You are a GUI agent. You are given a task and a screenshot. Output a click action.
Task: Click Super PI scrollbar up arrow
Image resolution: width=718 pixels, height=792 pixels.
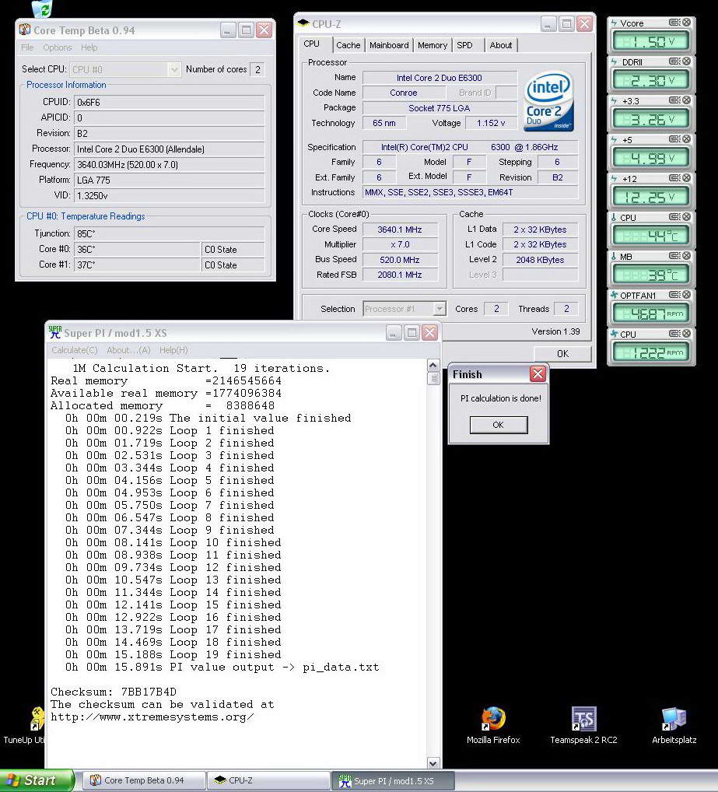click(433, 365)
